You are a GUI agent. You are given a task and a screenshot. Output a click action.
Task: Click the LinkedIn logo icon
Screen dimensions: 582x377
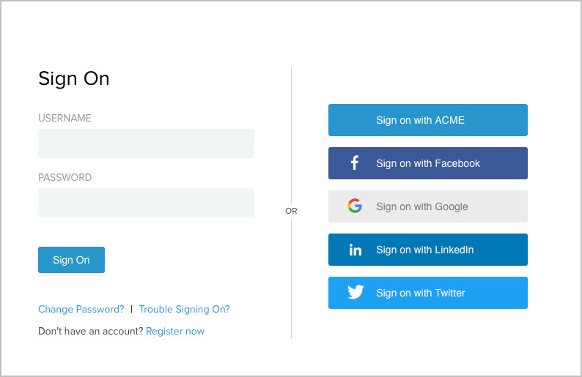tap(356, 250)
